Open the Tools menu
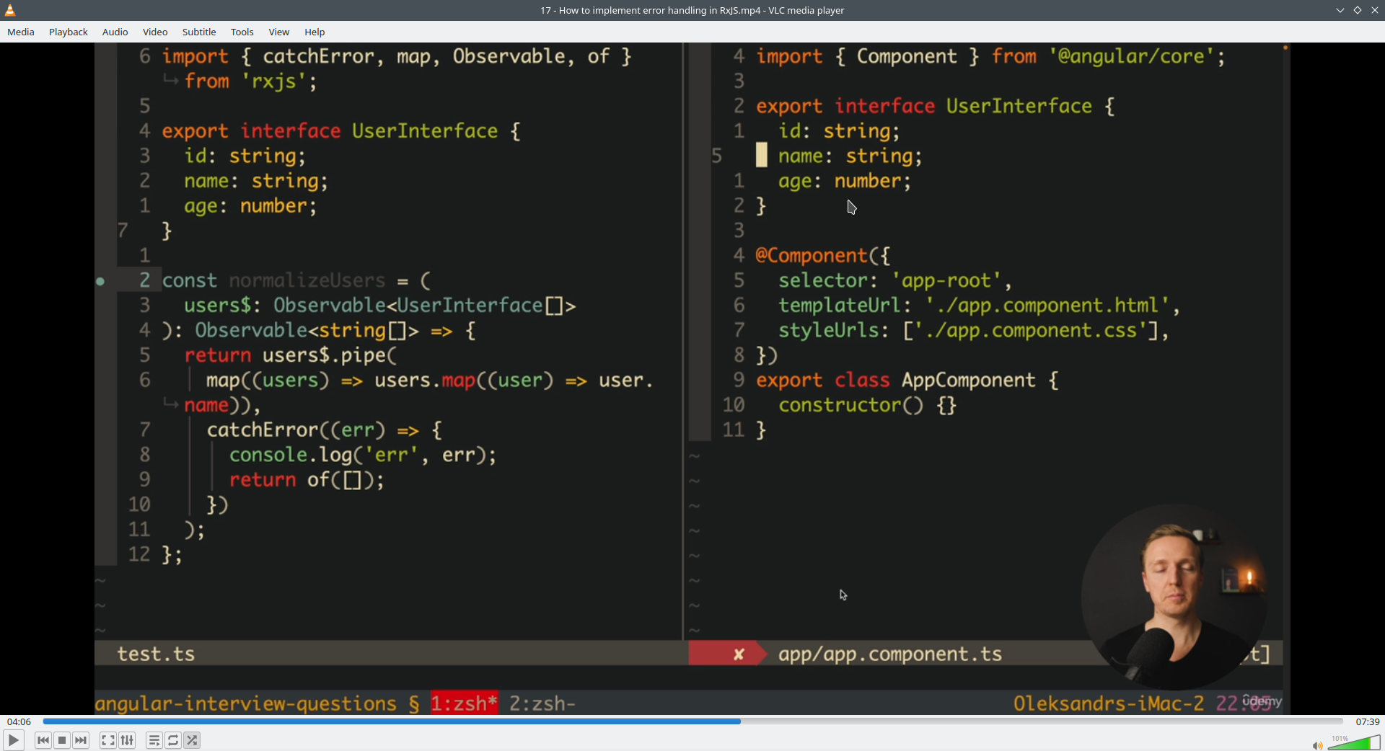The width and height of the screenshot is (1385, 751). coord(242,32)
